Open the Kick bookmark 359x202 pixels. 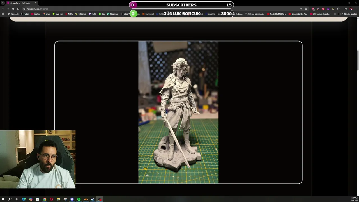tap(102, 14)
